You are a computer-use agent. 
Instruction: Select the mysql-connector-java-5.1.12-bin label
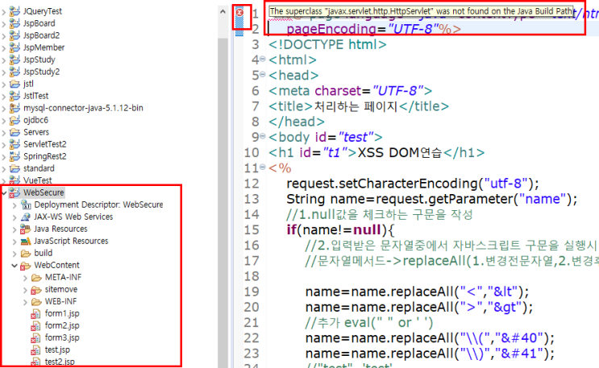83,108
